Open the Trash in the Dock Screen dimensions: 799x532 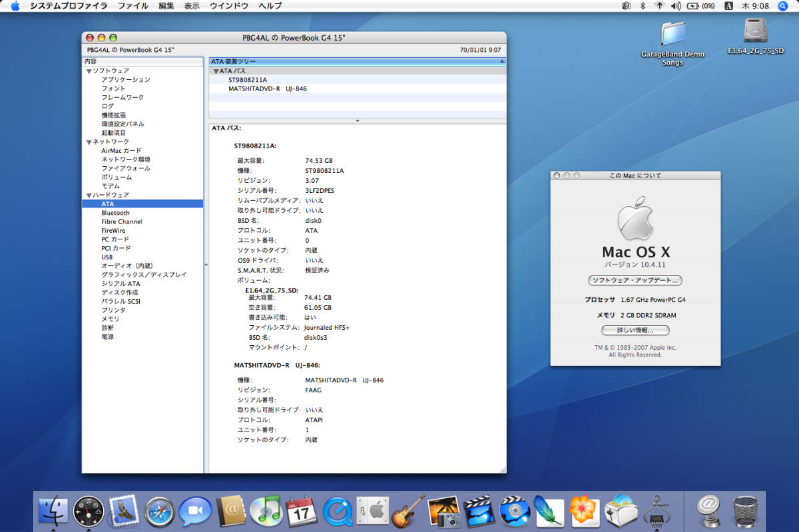click(x=746, y=511)
